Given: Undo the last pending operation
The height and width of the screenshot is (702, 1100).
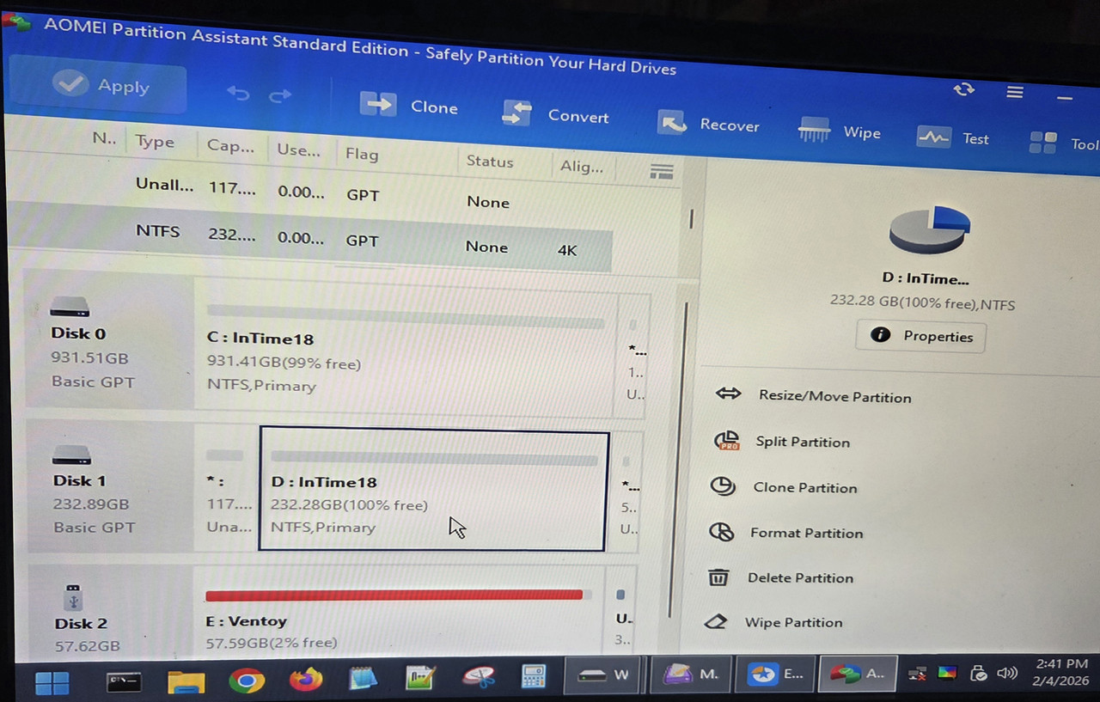Looking at the screenshot, I should (x=238, y=93).
